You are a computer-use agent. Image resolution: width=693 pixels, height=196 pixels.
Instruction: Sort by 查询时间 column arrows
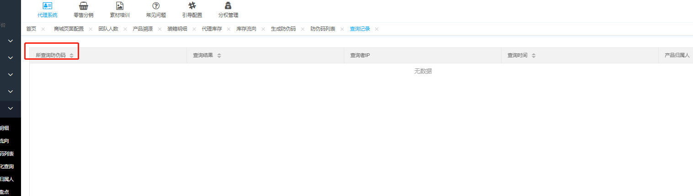pos(533,56)
